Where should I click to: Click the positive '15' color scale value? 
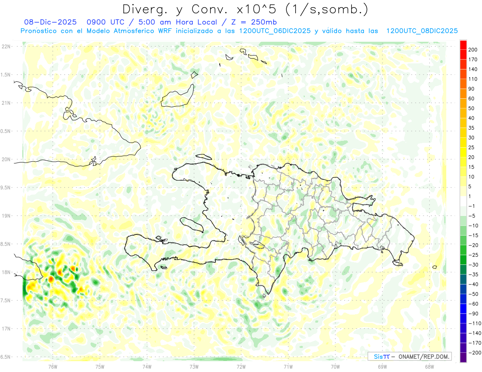coord(472,167)
